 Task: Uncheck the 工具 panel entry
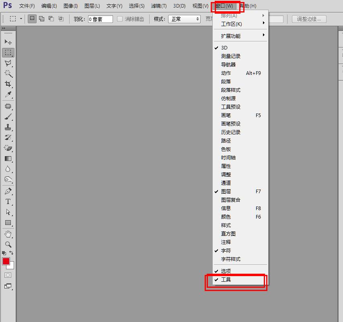click(240, 279)
